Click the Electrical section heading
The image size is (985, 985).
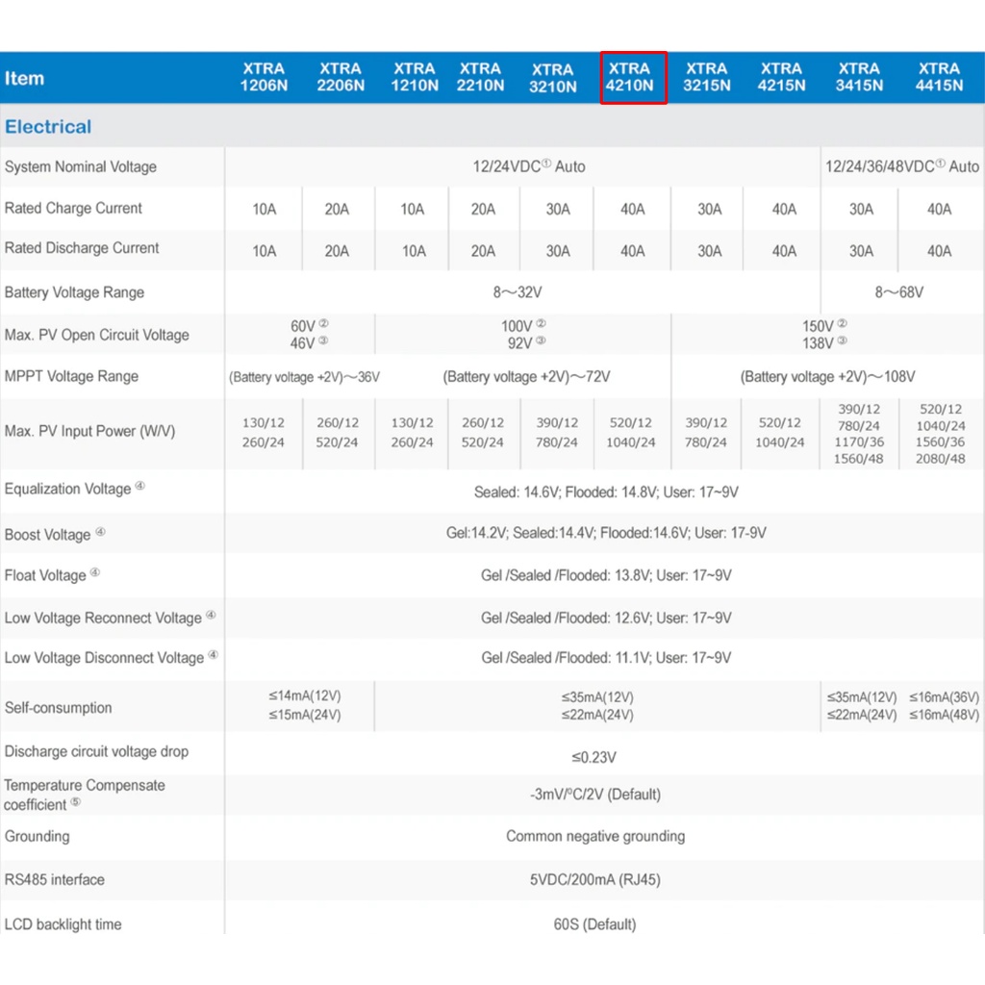(48, 127)
